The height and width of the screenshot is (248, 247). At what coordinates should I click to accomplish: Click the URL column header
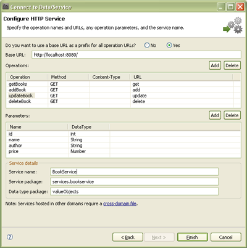182,77
